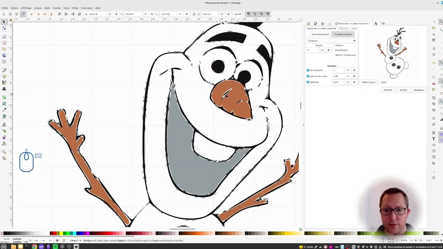
Task: Select the Spiral tool
Action: [x=4, y=62]
